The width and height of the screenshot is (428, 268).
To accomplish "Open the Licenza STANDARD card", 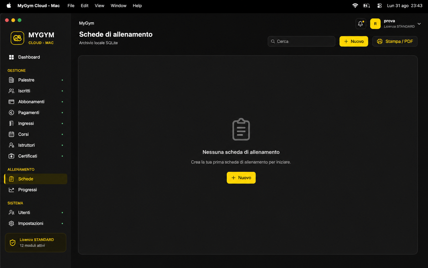I will (36, 243).
